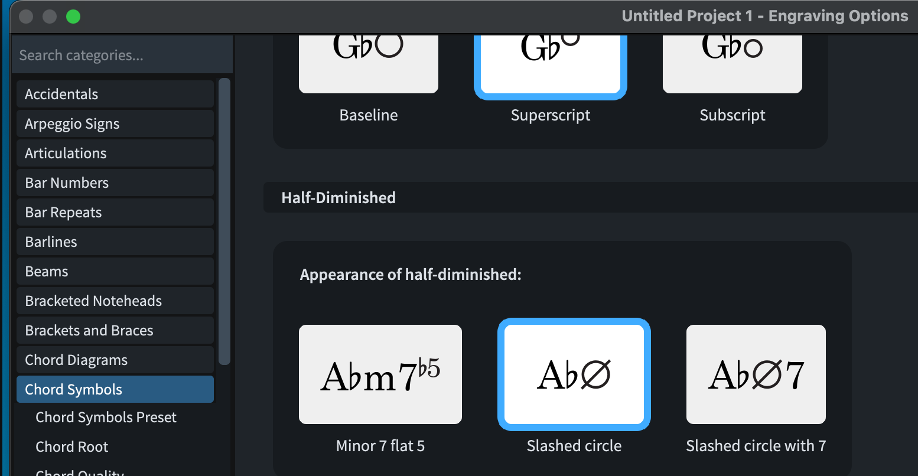Open Bracketed Noteheads category
918x476 pixels.
click(x=115, y=301)
